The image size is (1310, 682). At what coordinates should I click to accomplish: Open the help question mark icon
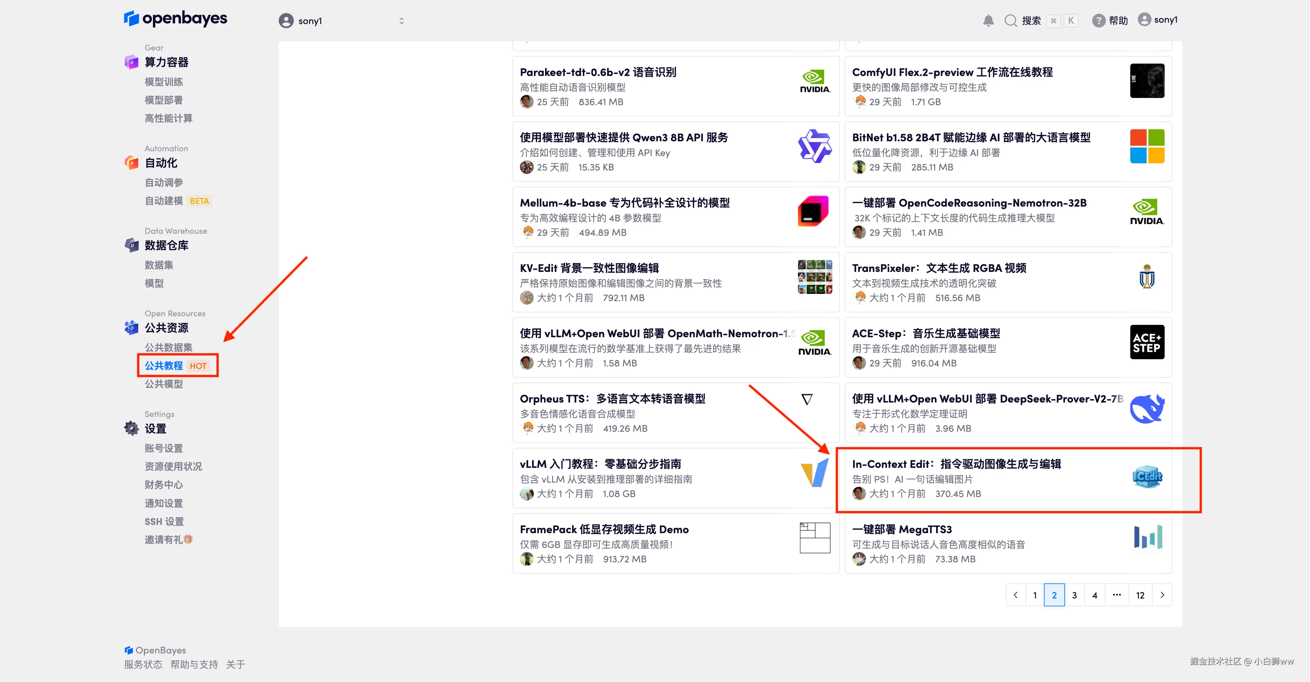1098,20
